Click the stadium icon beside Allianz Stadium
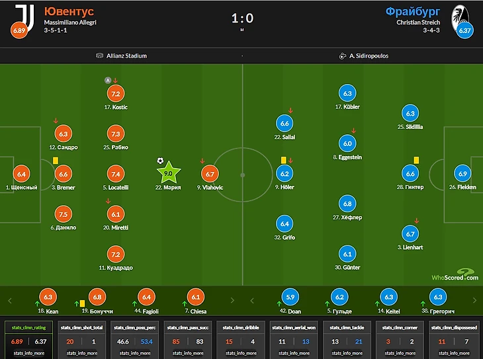Screen dimensions: 483x359 (x=99, y=56)
